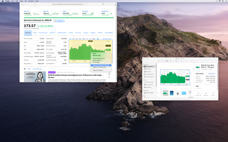Open the DOW index link
This screenshot has height=142, width=228.
pos(64,11)
